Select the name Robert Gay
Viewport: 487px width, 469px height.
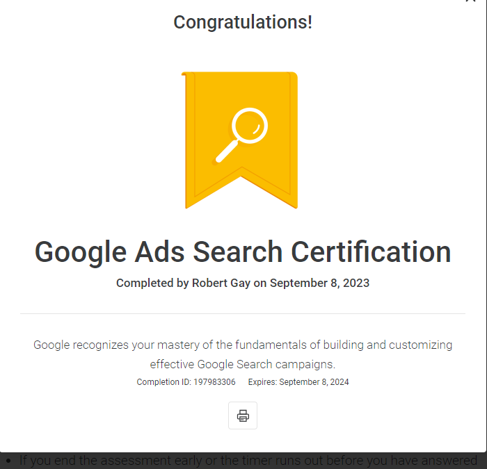[221, 283]
